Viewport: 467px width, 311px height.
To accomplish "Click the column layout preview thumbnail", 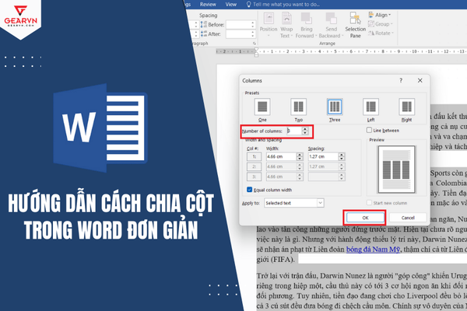I will click(396, 169).
